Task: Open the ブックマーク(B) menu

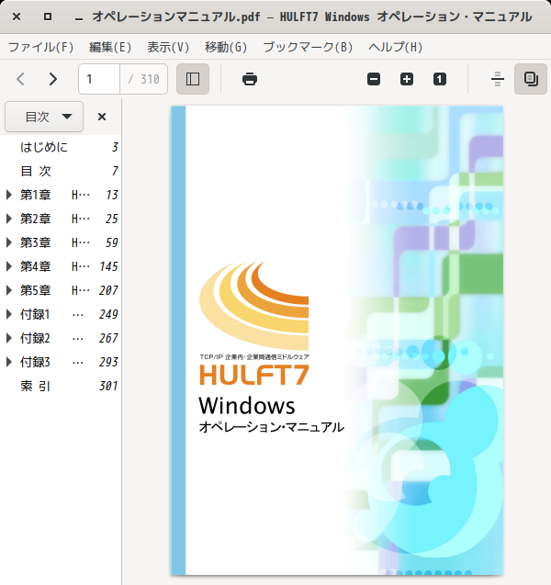Action: [308, 48]
